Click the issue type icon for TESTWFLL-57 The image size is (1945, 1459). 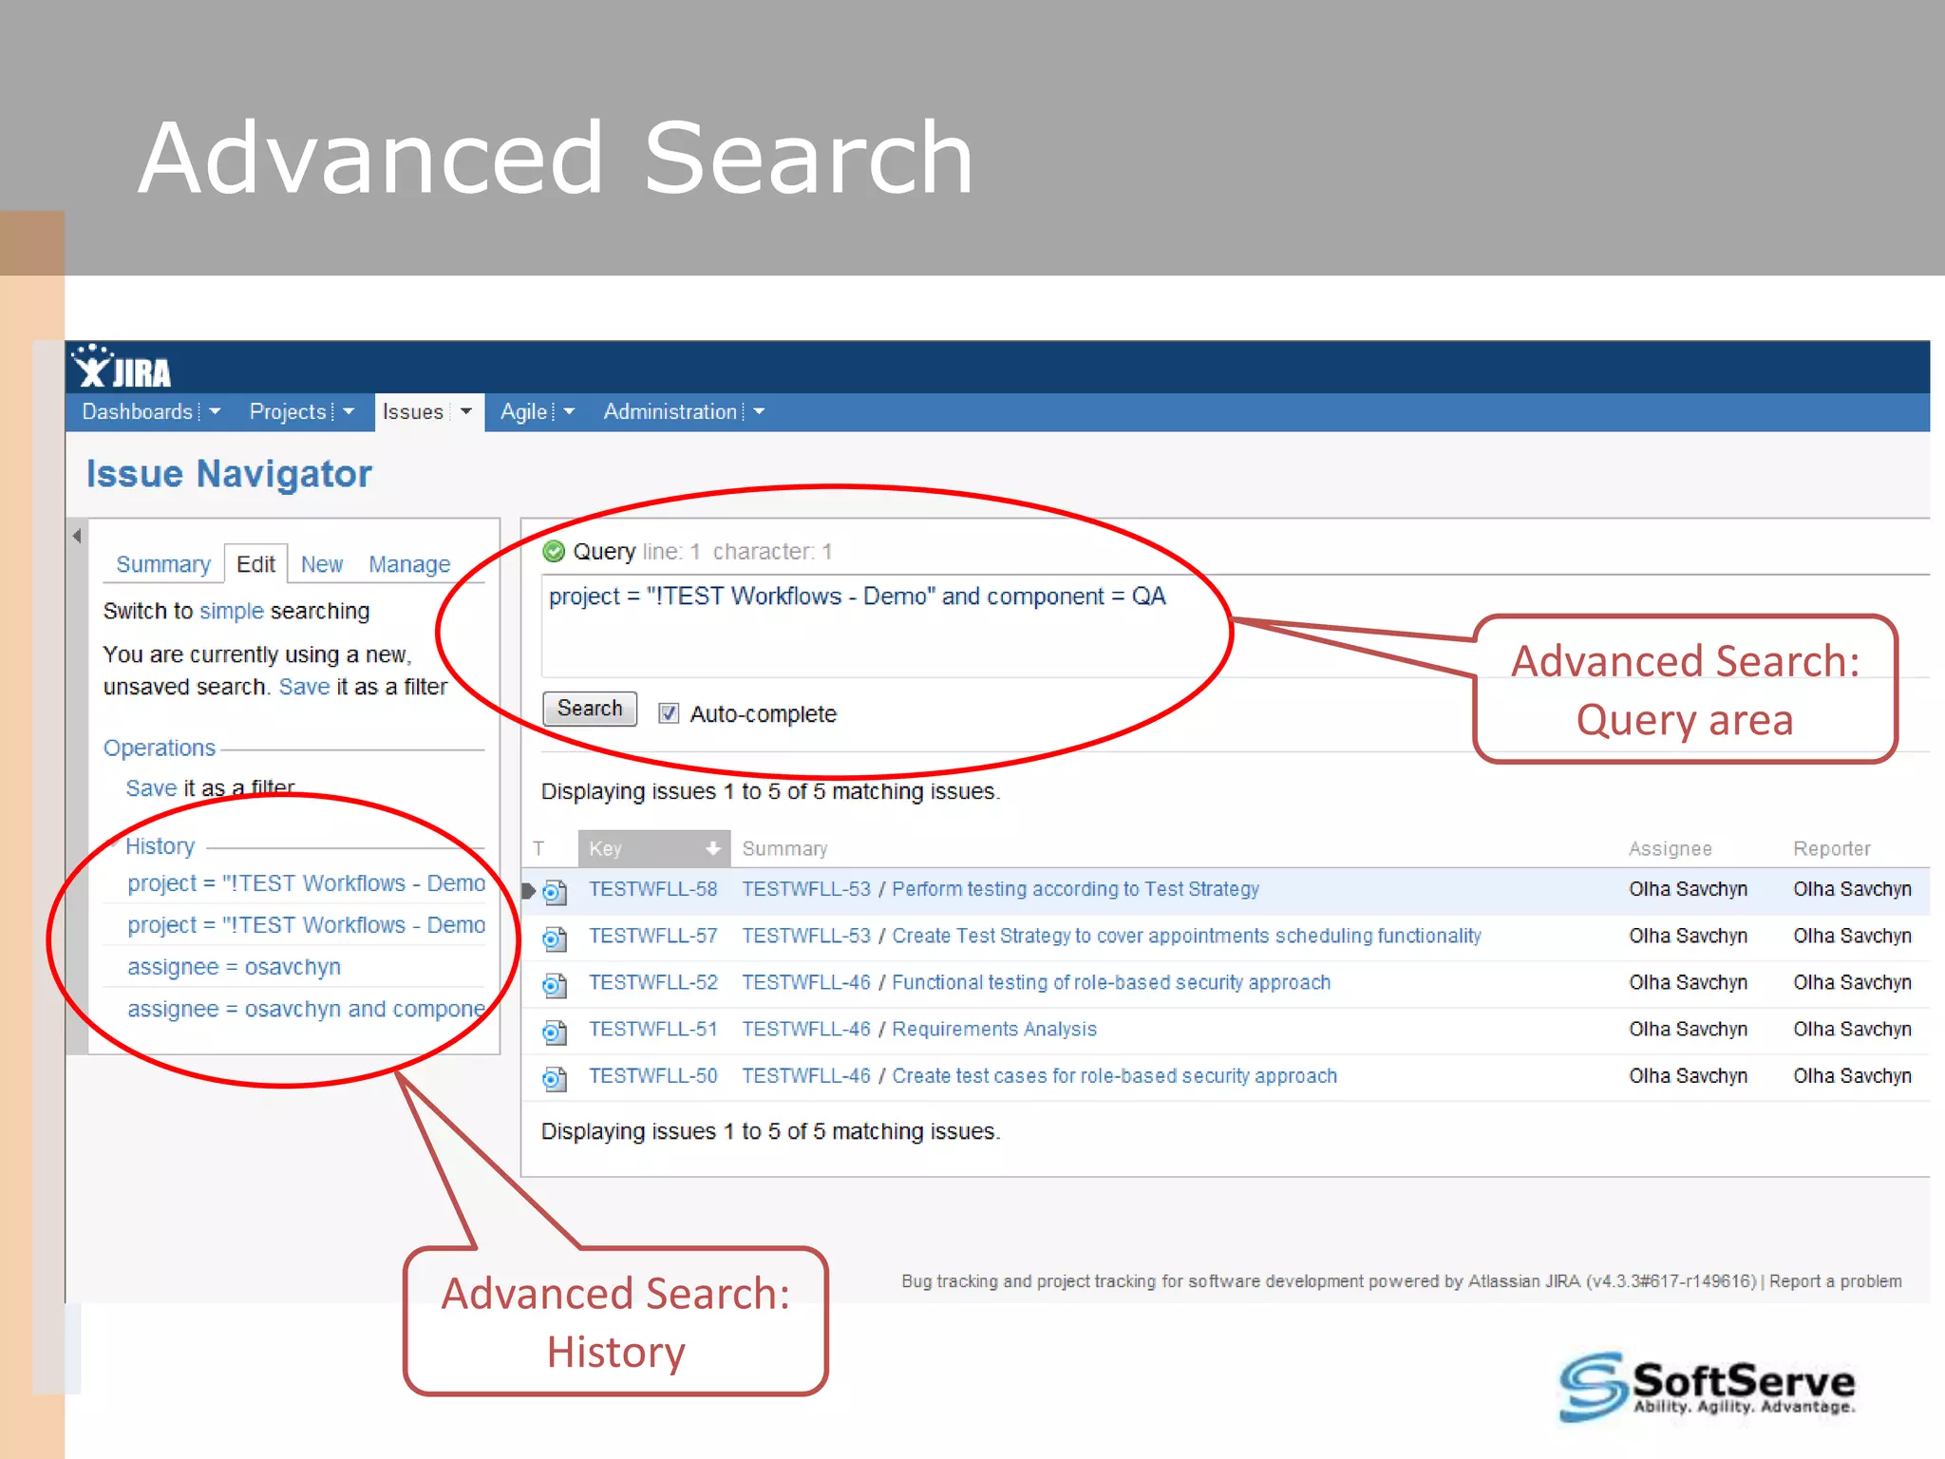(x=555, y=938)
